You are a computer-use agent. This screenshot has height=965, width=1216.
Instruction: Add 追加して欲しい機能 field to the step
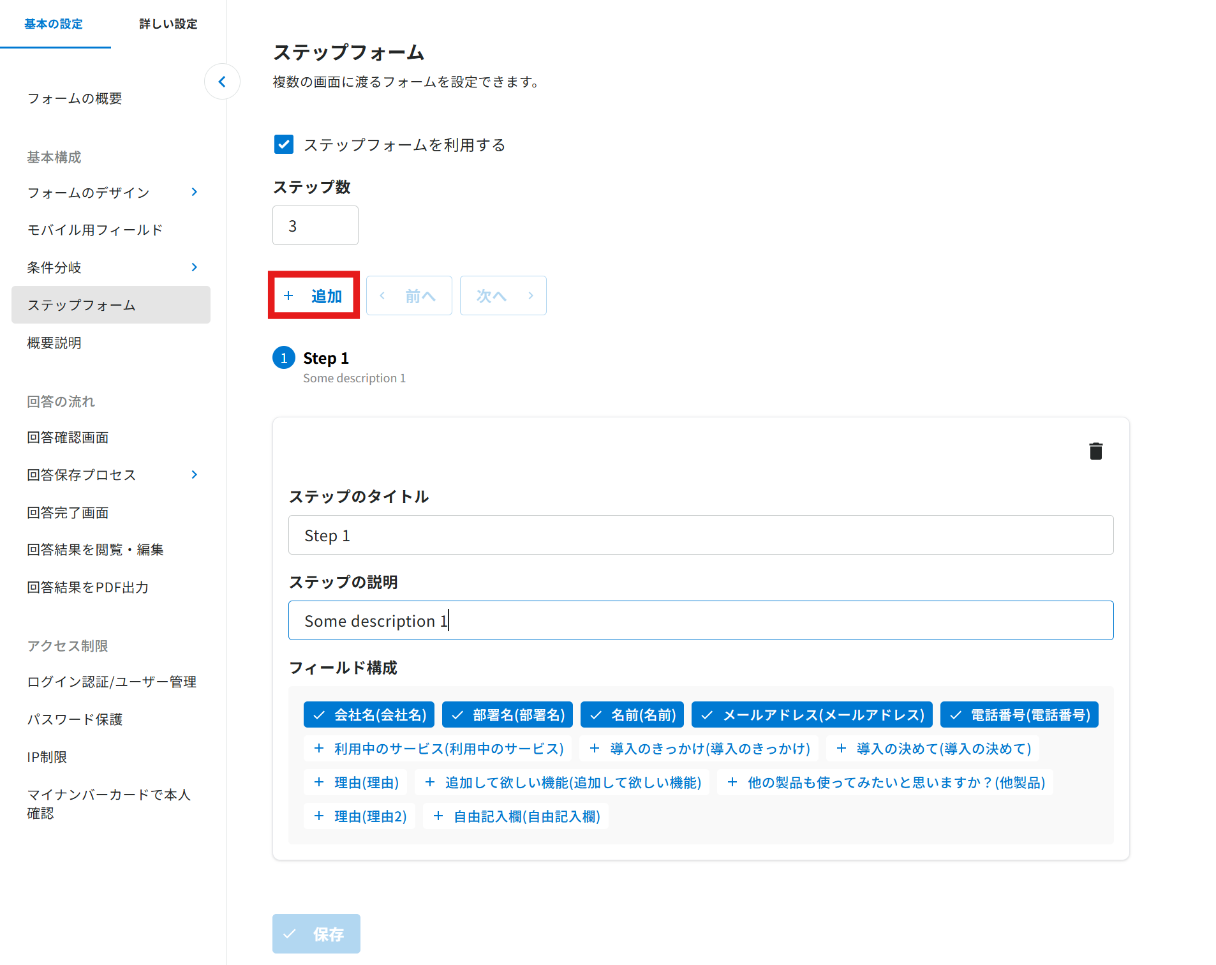tap(562, 782)
